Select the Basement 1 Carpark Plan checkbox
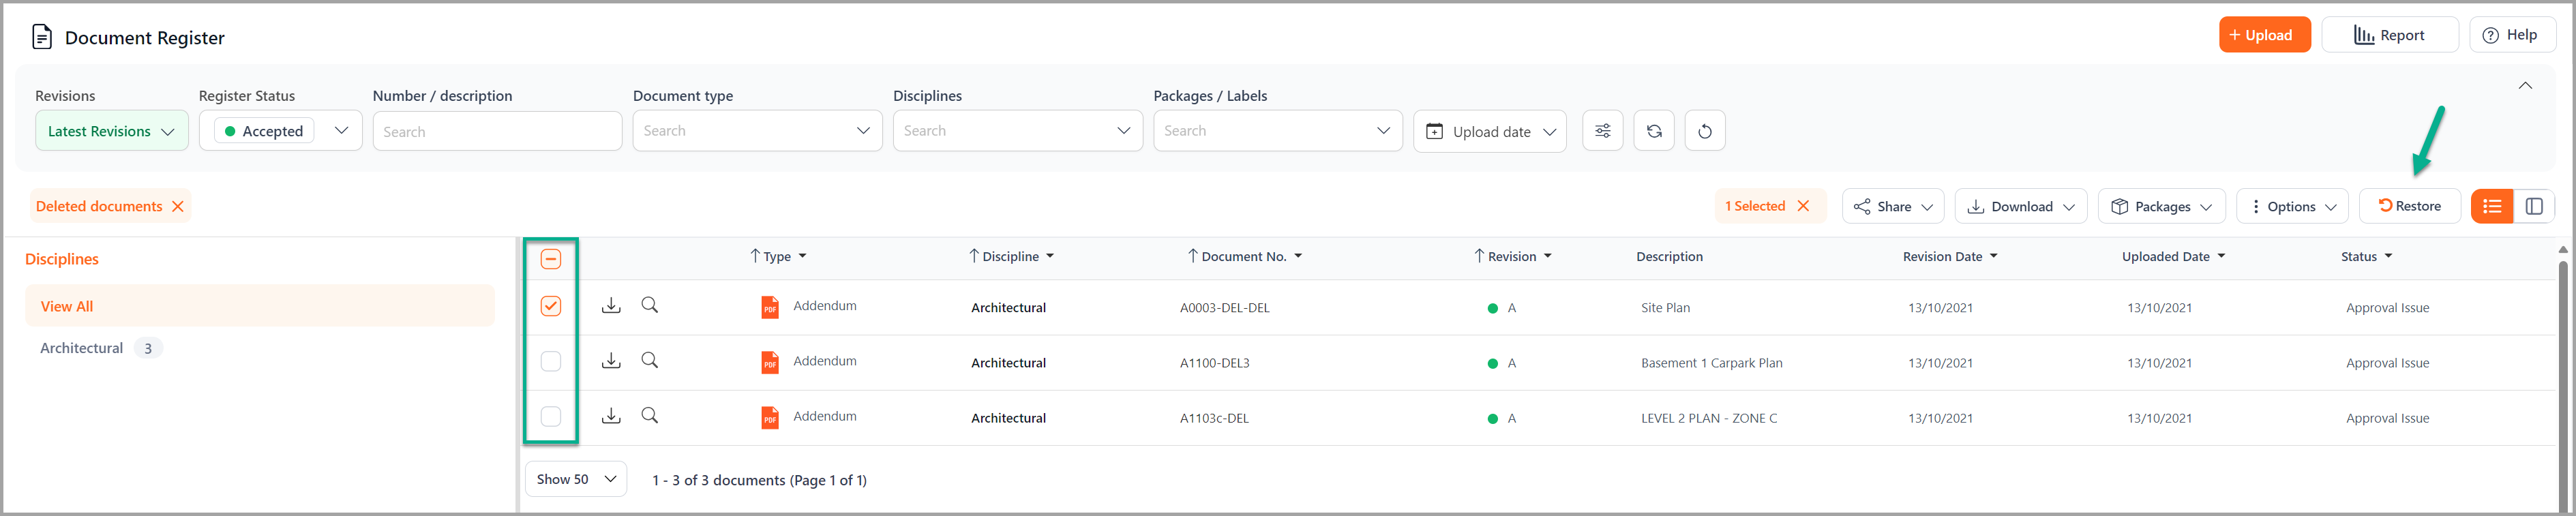Screen dimensions: 2576x516 click(551, 361)
